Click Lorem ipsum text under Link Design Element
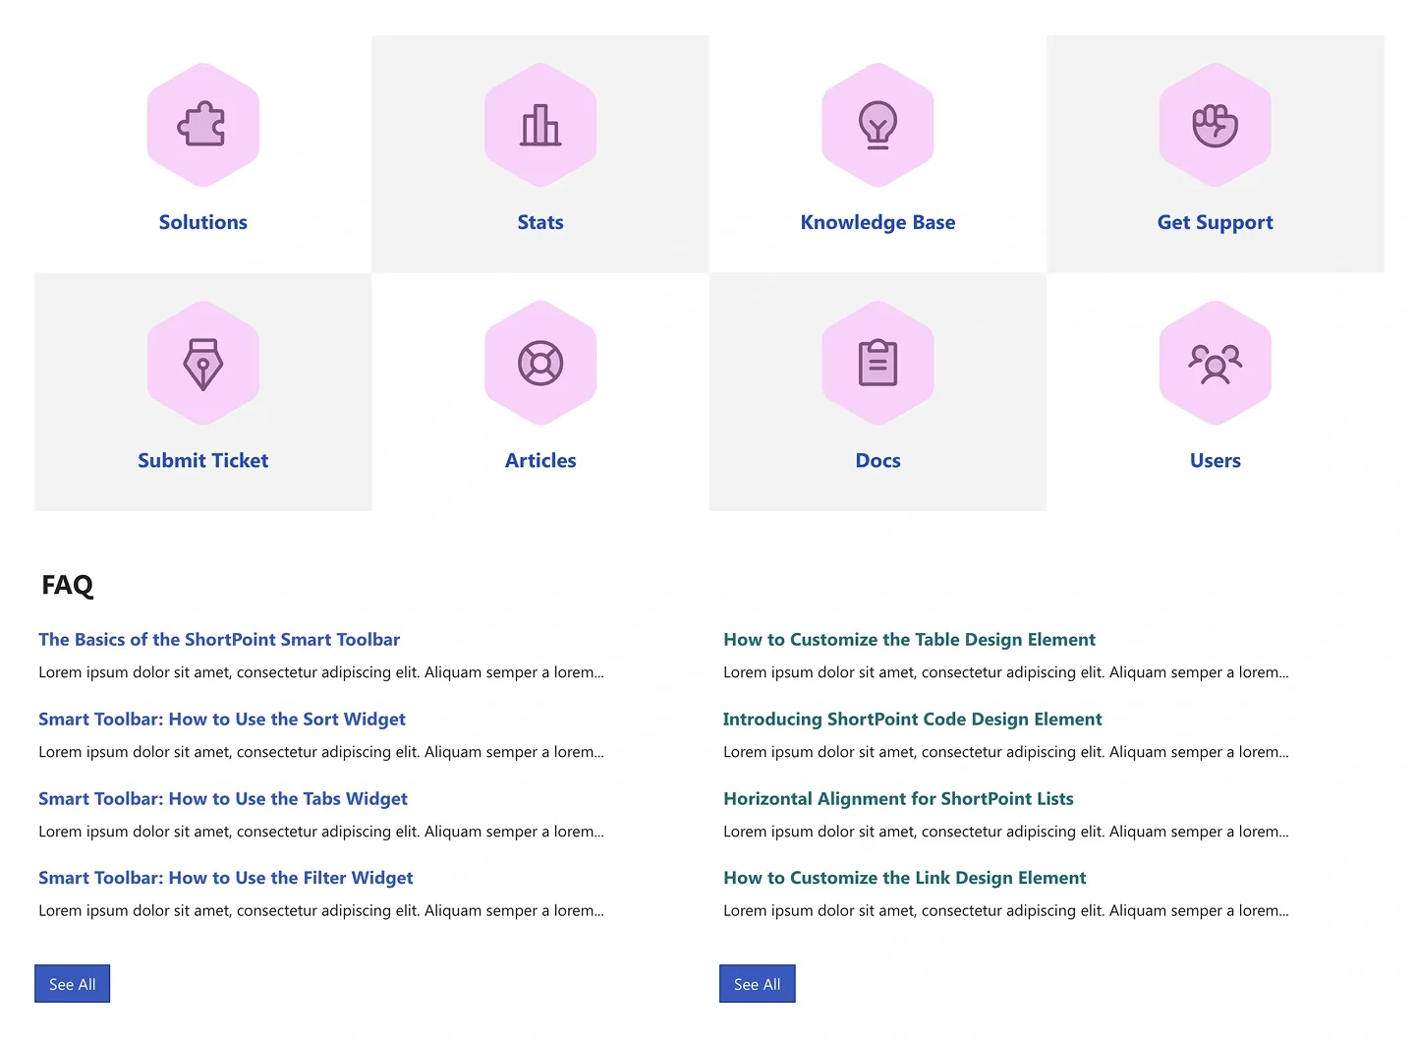This screenshot has width=1415, height=1038. click(1006, 911)
